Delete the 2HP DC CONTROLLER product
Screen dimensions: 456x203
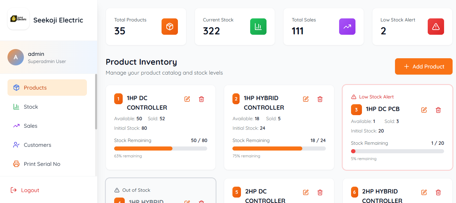pyautogui.click(x=320, y=192)
